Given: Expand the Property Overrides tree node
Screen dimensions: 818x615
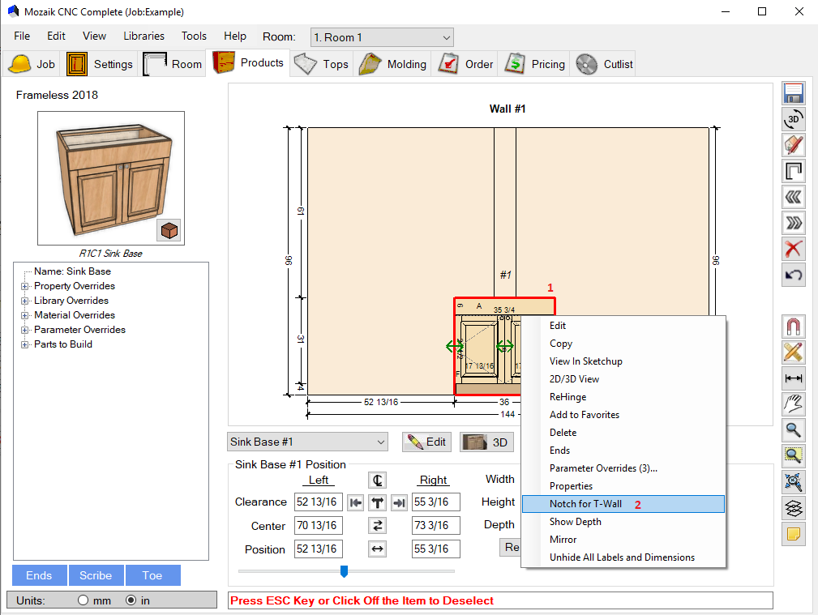Looking at the screenshot, I should pyautogui.click(x=25, y=286).
